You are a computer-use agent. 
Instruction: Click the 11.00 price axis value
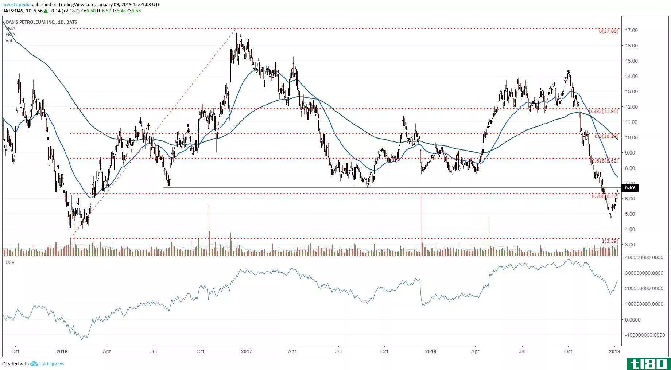click(x=631, y=122)
